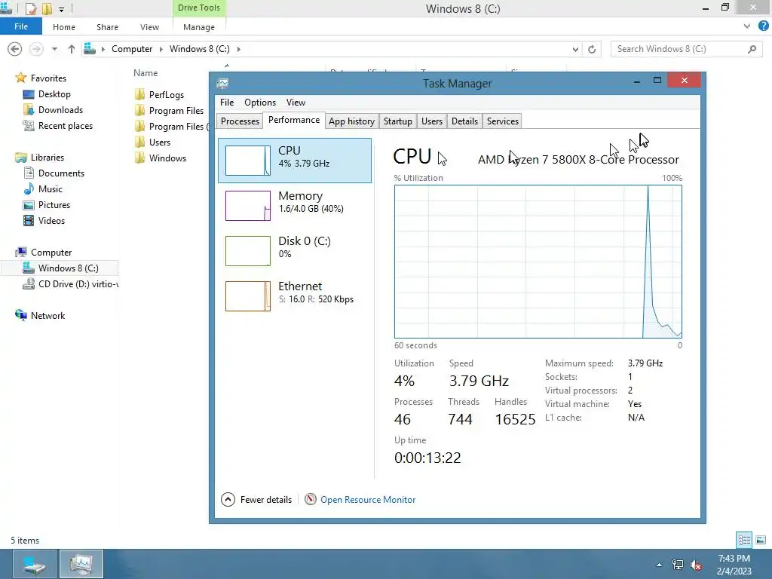Go back with Explorer back arrow

tap(15, 49)
